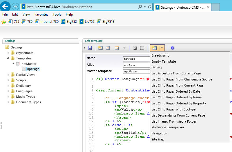232x152 pixels.
Task: Collapse the Templates tree node
Action: pyautogui.click(x=8, y=58)
